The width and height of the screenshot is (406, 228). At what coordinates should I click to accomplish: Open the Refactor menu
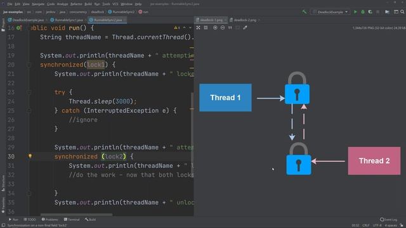click(x=76, y=4)
